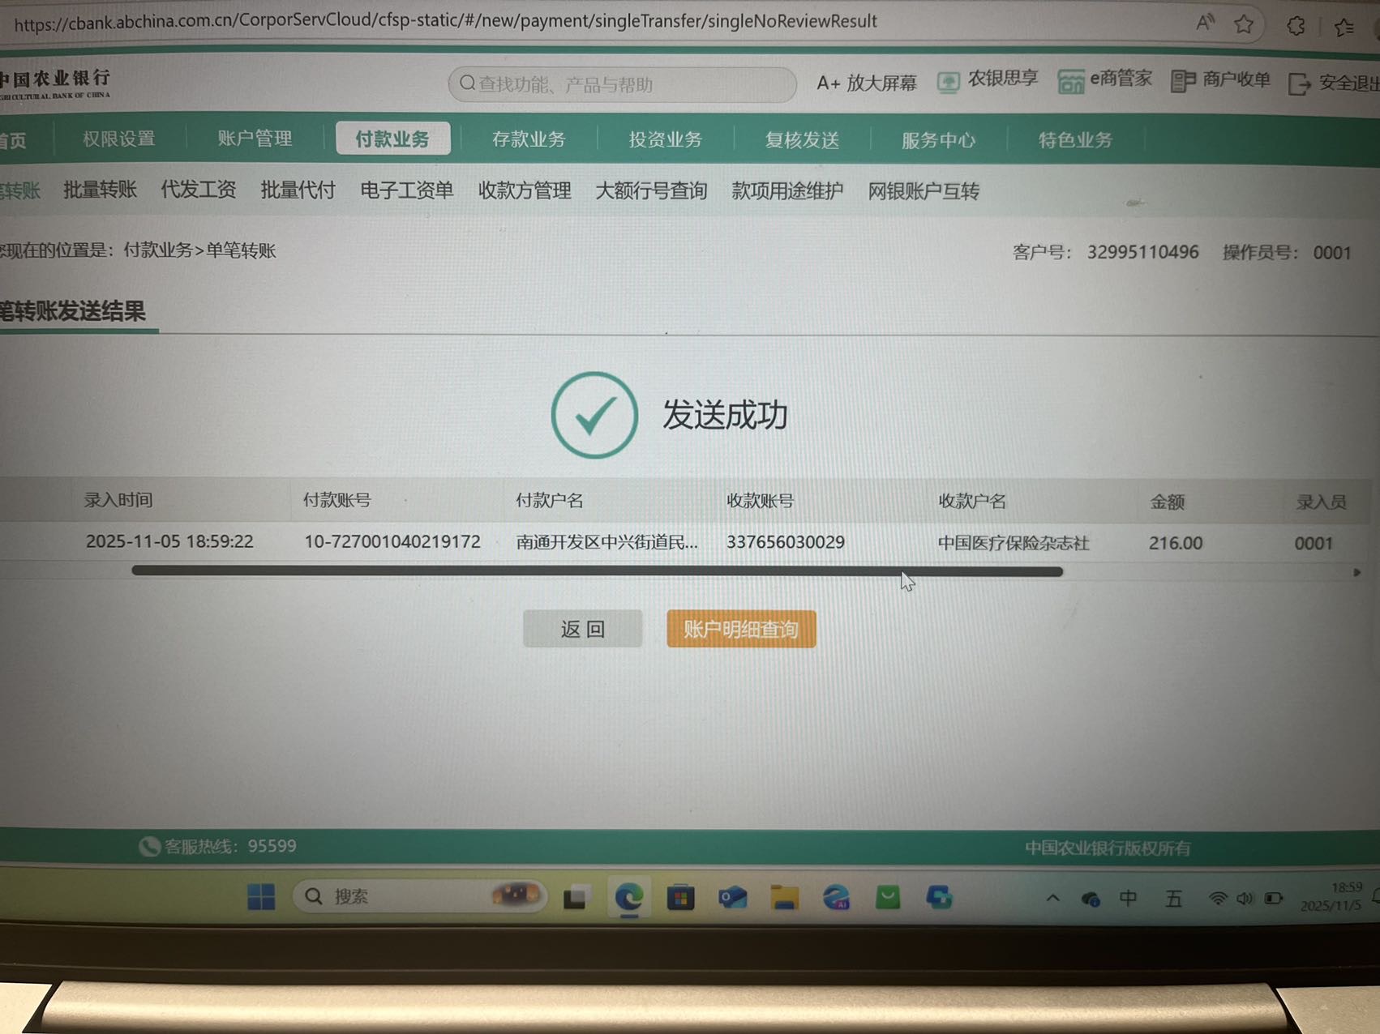Click right arrow of table scrollbar
Image resolution: width=1380 pixels, height=1034 pixels.
point(1356,573)
